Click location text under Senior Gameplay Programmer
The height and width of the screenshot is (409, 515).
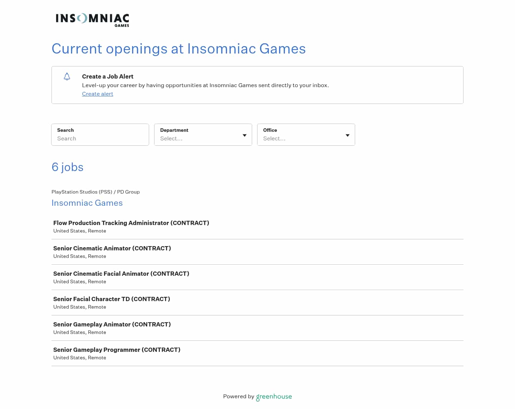click(x=80, y=358)
